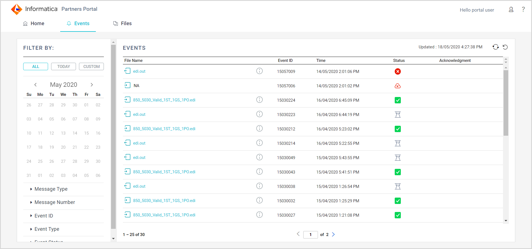Click the Hello portal user text
Image resolution: width=532 pixels, height=249 pixels.
[x=477, y=10]
